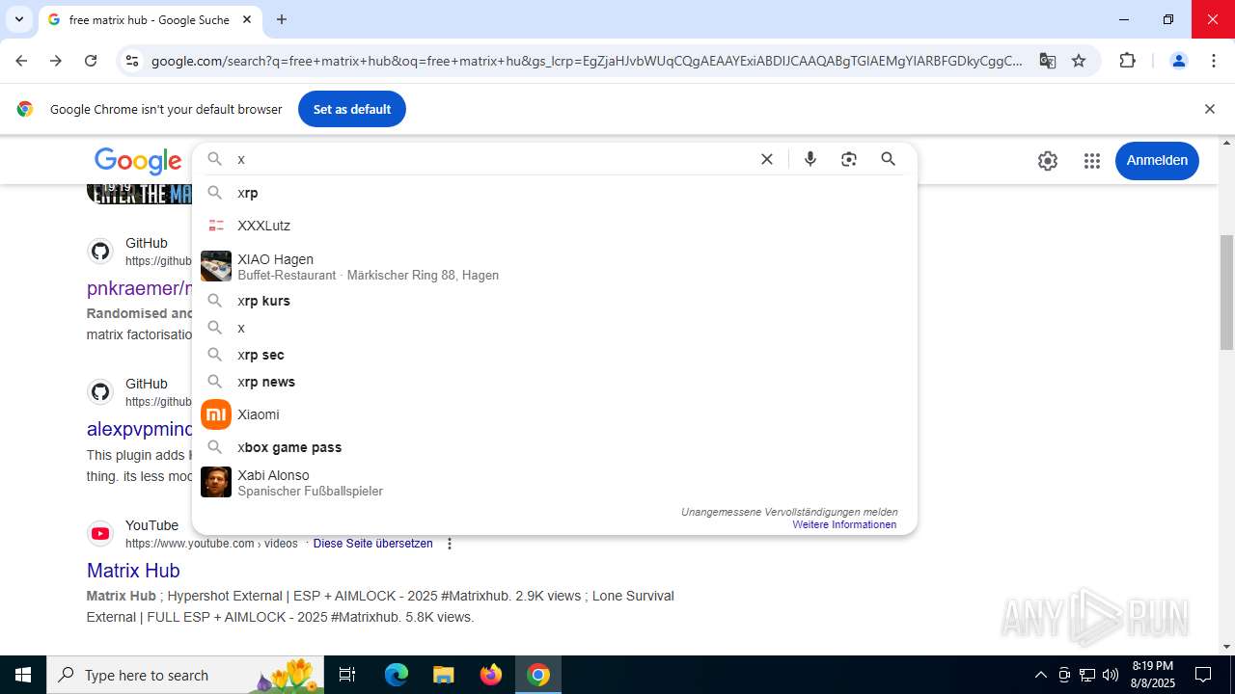Open the volume control in tray
This screenshot has width=1235, height=694.
pyautogui.click(x=1111, y=675)
